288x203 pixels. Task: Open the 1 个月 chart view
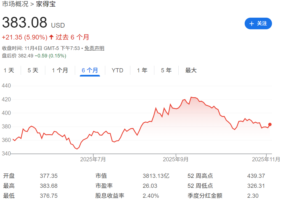(60, 70)
